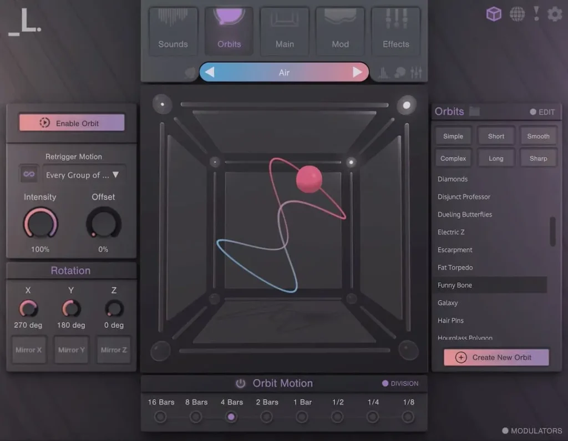
Task: Click the infinity loop retrigger icon
Action: 29,174
